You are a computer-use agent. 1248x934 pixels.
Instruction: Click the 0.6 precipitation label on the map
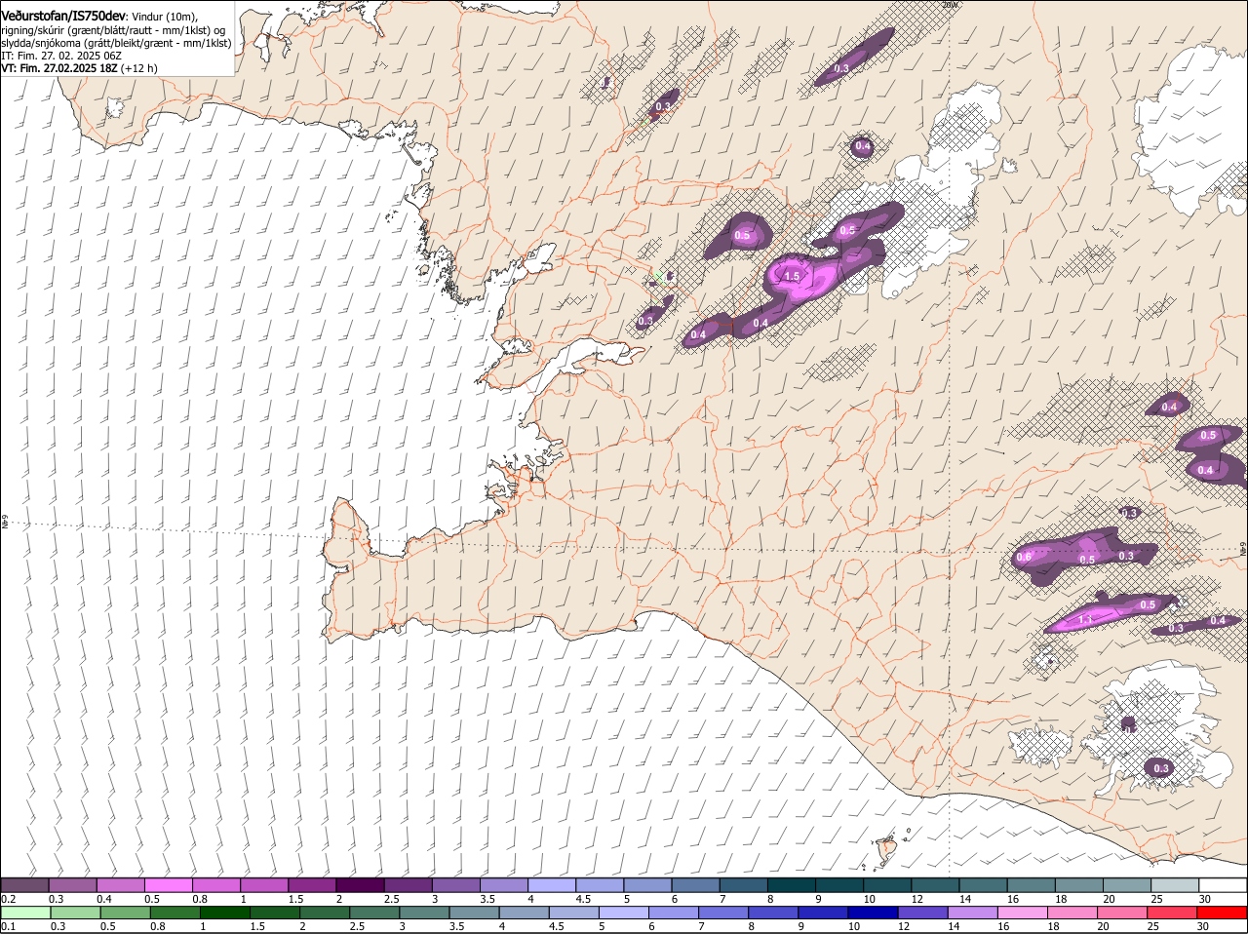click(1024, 558)
